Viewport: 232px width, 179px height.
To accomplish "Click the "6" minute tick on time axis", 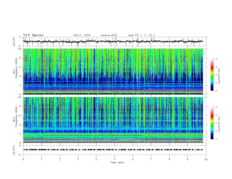I will tap(133, 159).
